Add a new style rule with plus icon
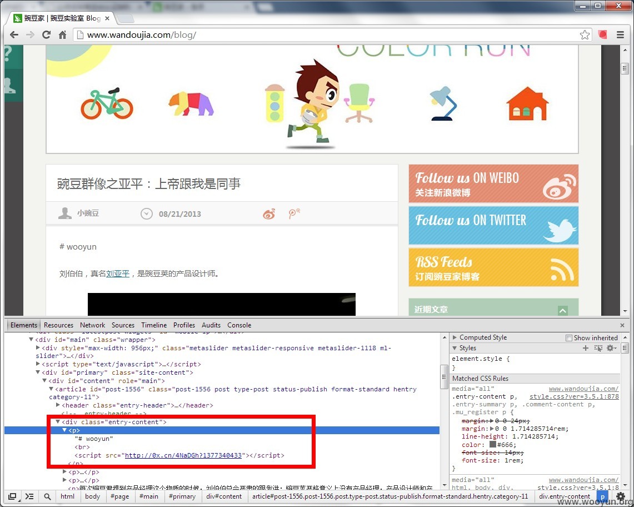The width and height of the screenshot is (634, 507). [x=586, y=348]
